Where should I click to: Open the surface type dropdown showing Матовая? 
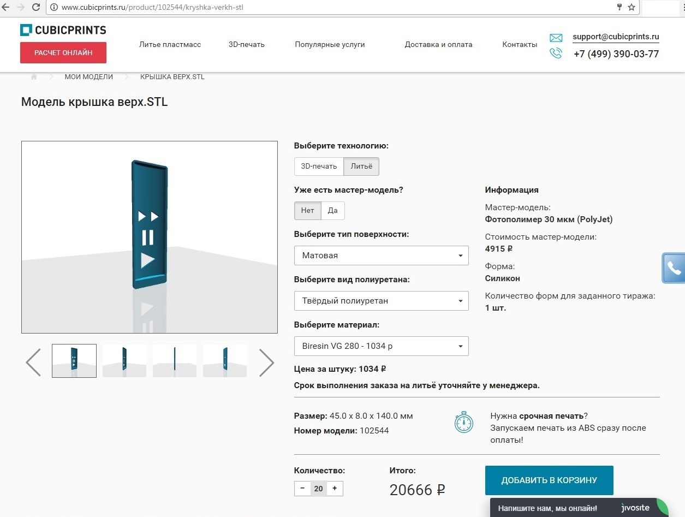point(381,255)
